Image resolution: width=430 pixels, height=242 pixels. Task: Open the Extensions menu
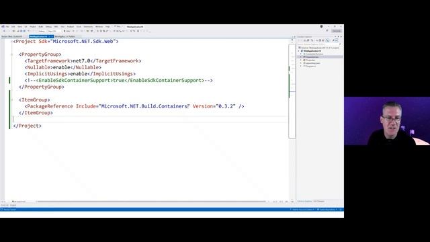tap(88, 27)
